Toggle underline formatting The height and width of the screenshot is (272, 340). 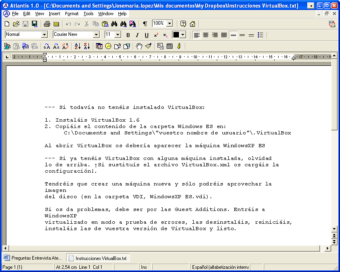click(x=147, y=35)
